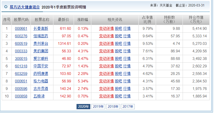Open stock code 600276

21,36
